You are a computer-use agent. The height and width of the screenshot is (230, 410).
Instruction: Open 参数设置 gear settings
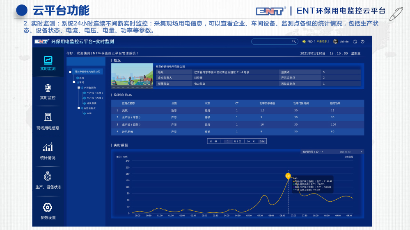(48, 211)
